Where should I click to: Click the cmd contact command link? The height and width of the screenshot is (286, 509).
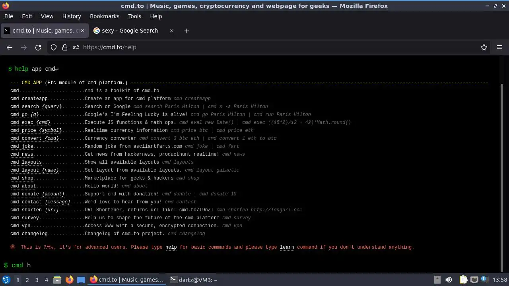pyautogui.click(x=41, y=202)
